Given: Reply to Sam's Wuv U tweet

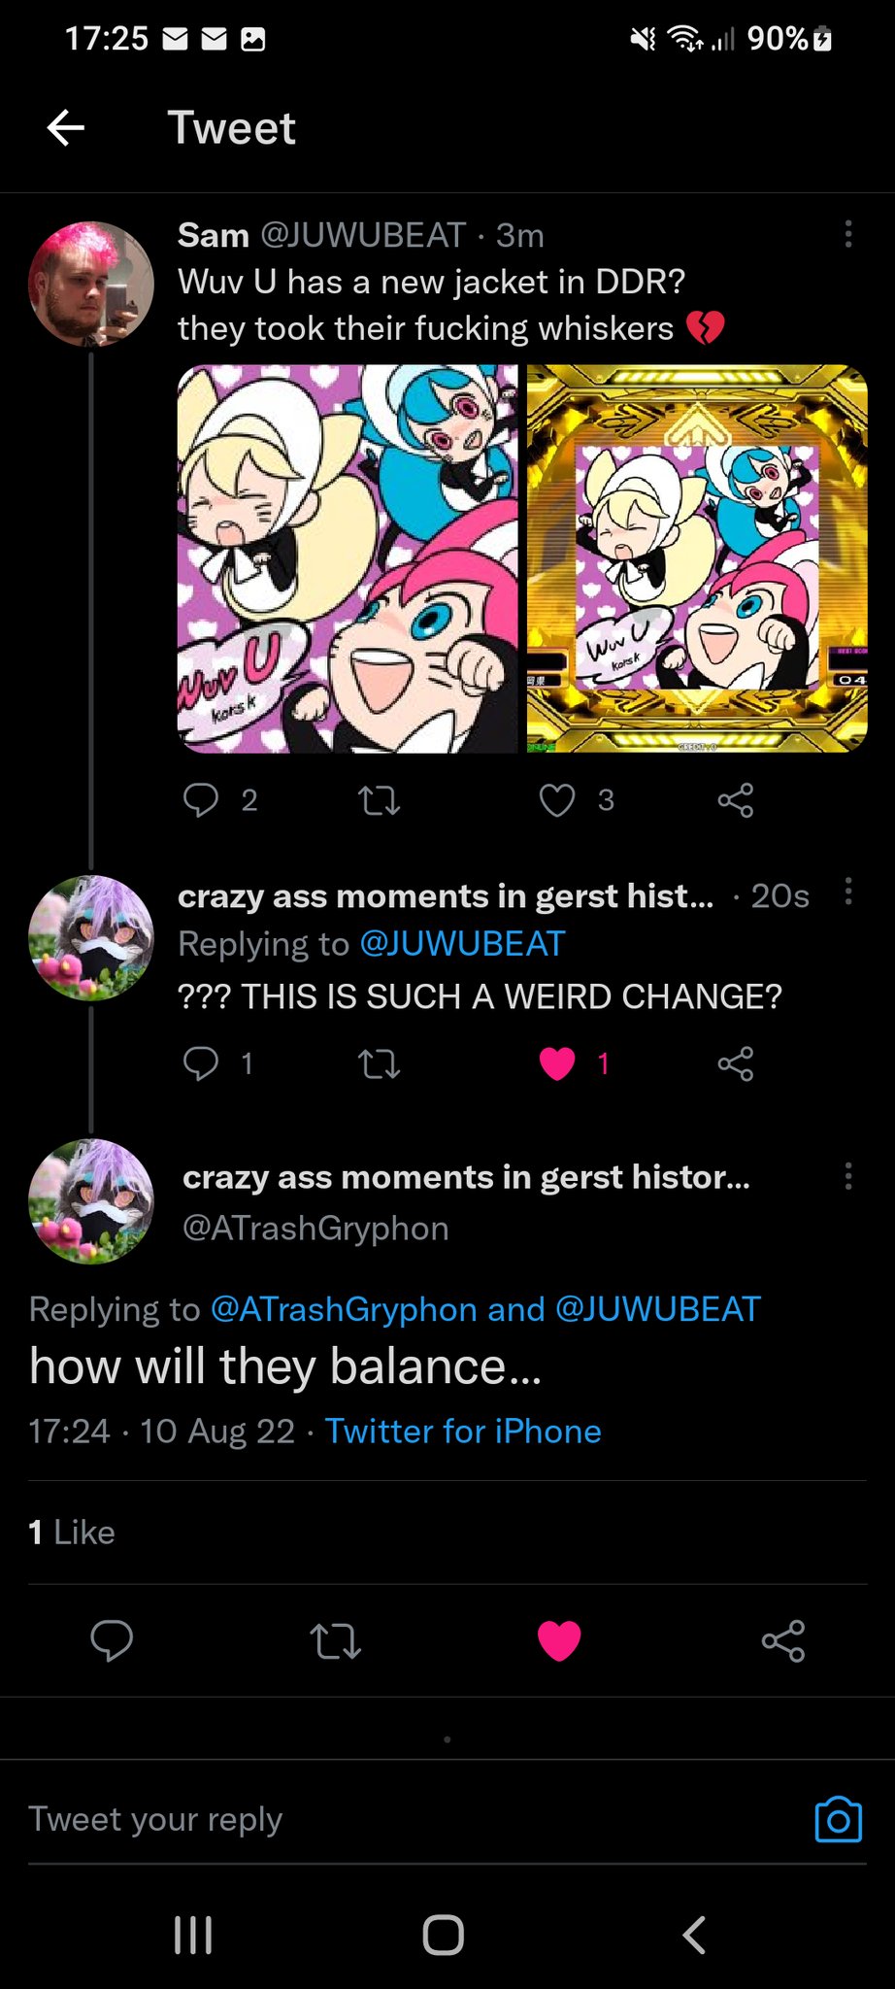Looking at the screenshot, I should tap(201, 800).
